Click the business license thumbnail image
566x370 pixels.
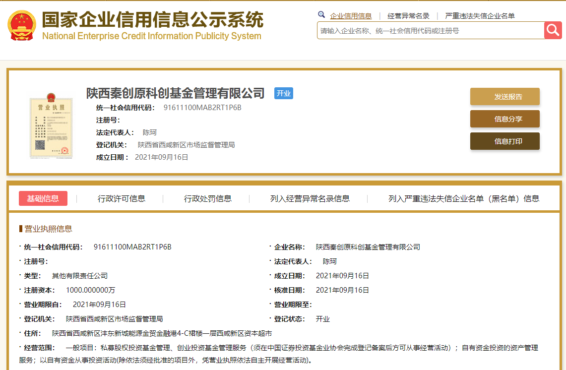[x=51, y=128]
